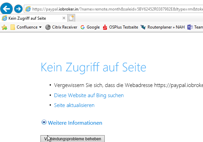Click the red Sparkasse icon for OSPlus
This screenshot has width=203, height=142.
coord(105,27)
